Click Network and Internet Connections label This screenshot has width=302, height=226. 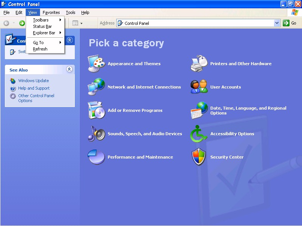pos(144,87)
